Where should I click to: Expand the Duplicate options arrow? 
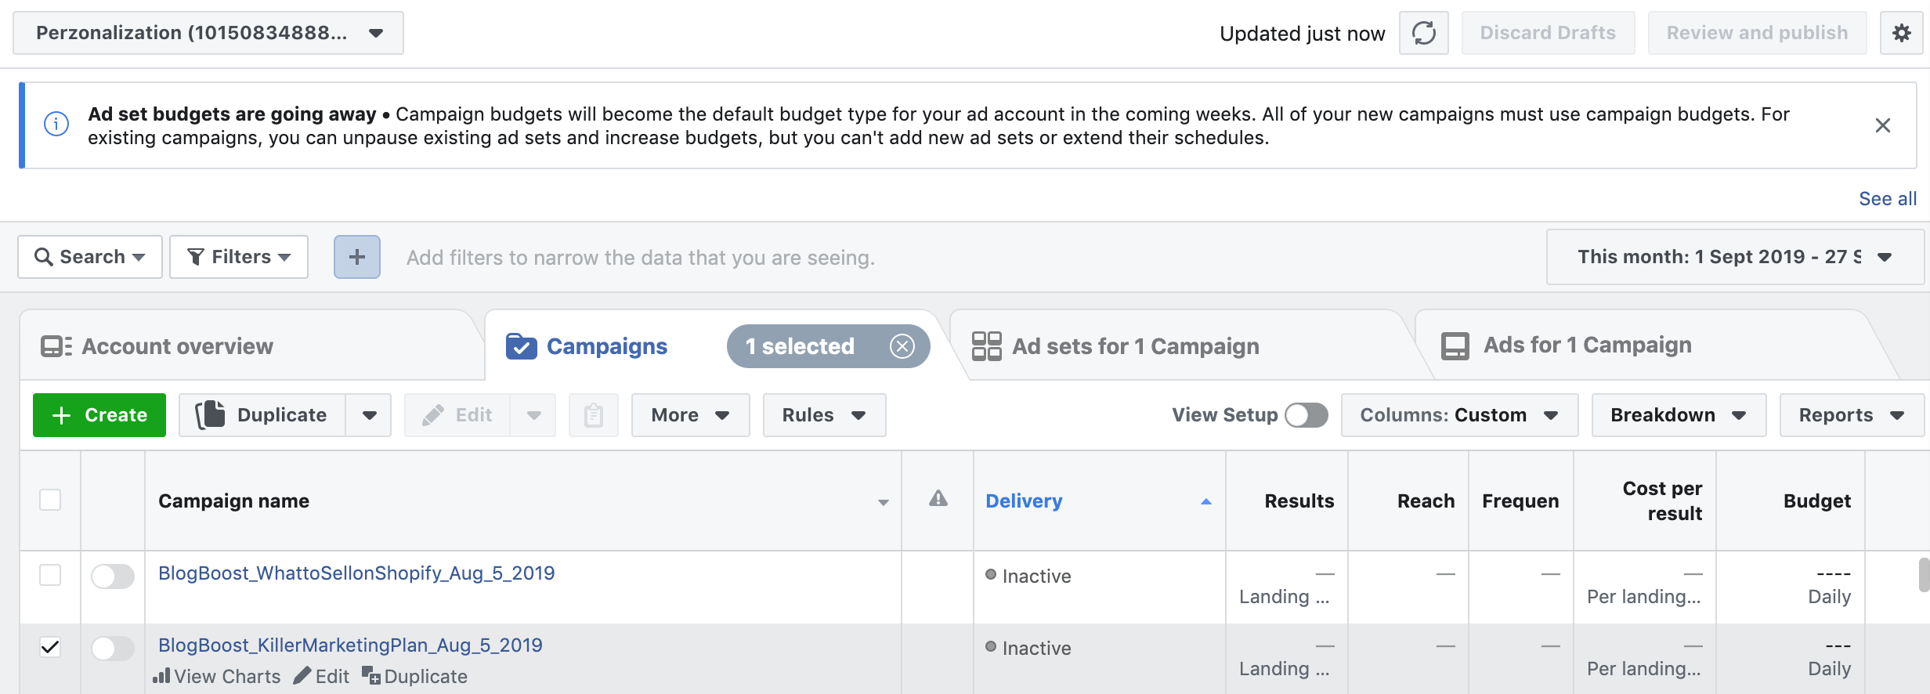[369, 415]
